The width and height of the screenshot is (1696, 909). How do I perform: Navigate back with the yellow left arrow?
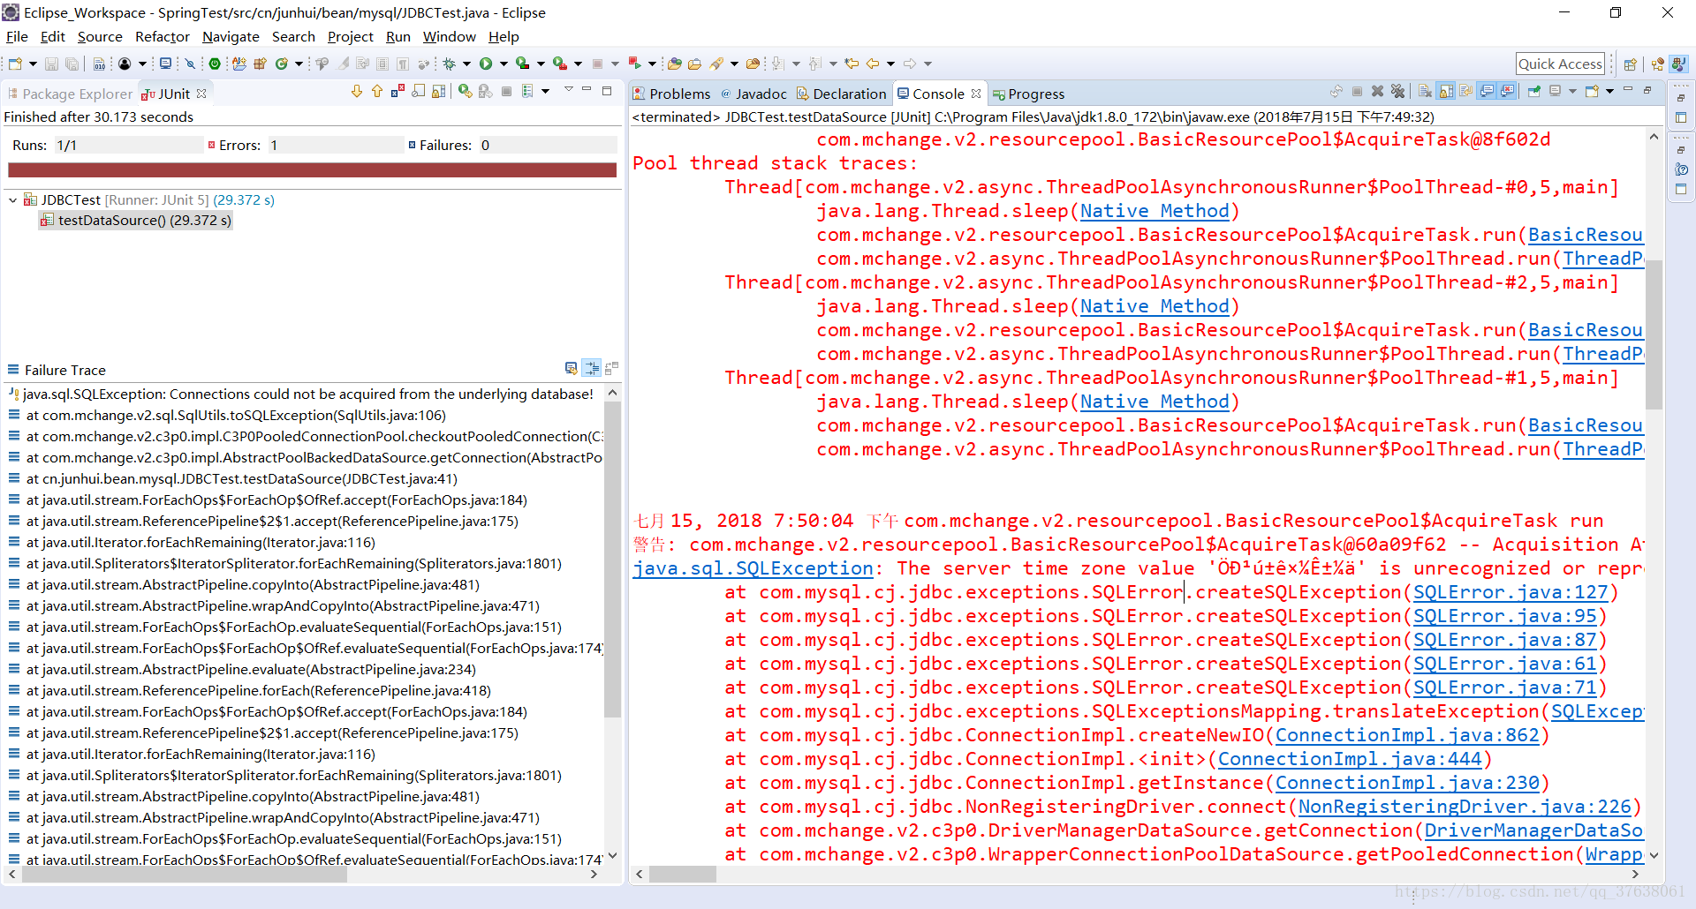pyautogui.click(x=873, y=64)
